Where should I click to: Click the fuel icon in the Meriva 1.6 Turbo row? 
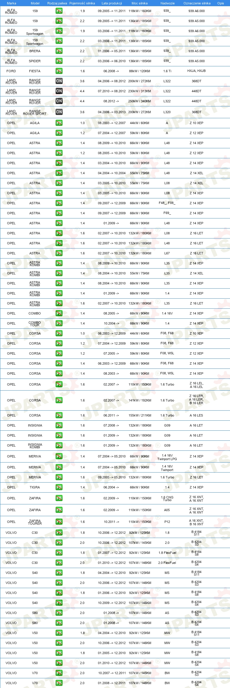click(59, 477)
